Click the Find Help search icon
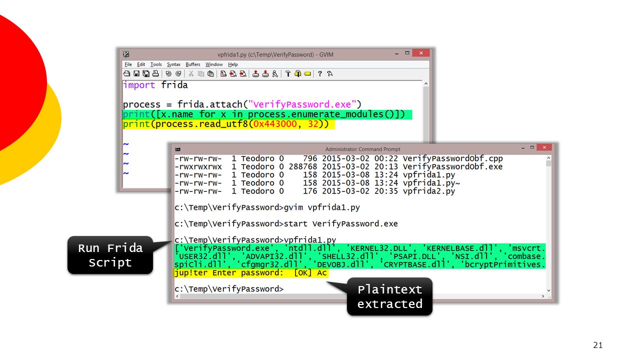The width and height of the screenshot is (640, 360). click(330, 73)
